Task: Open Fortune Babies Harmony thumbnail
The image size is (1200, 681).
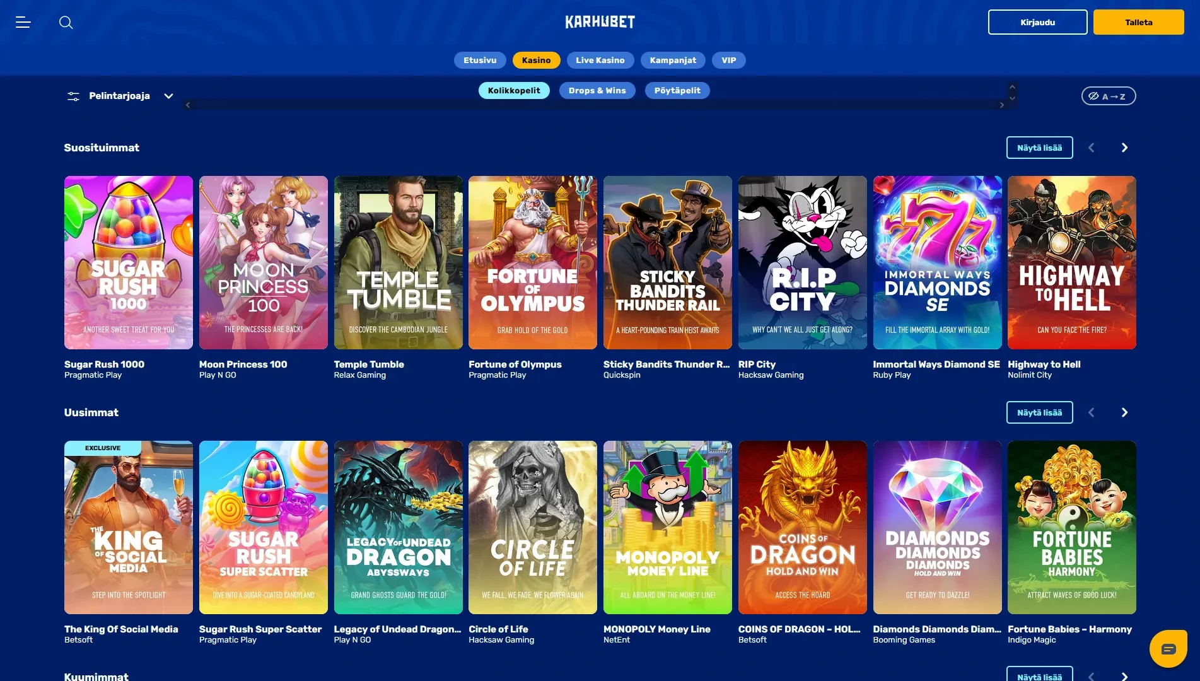Action: coord(1072,527)
